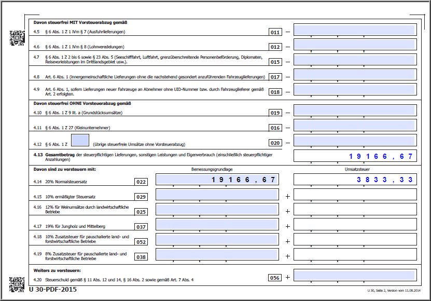Click code box 037
431x301 pixels.
[x=141, y=227]
